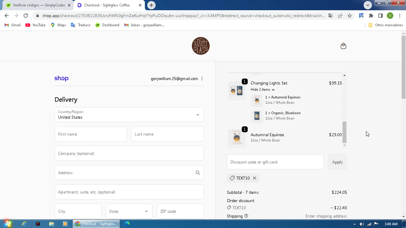Focus the Discount code or gift card field
This screenshot has height=228, width=406.
coord(275,162)
